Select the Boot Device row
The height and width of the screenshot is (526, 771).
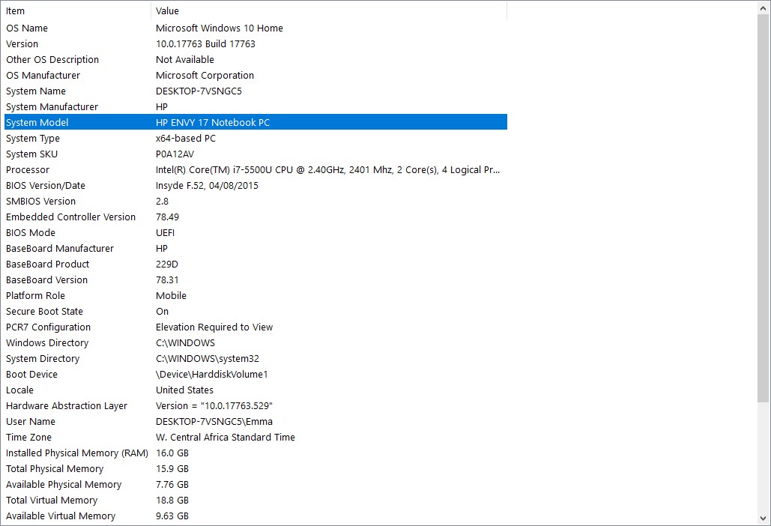[x=256, y=374]
